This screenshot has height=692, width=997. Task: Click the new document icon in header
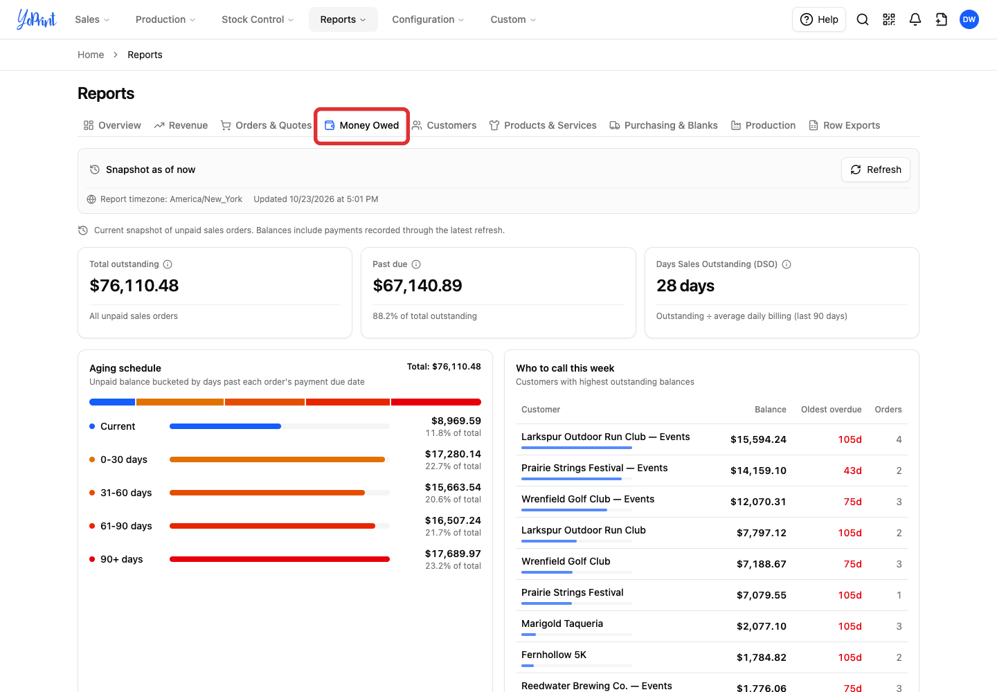coord(942,19)
